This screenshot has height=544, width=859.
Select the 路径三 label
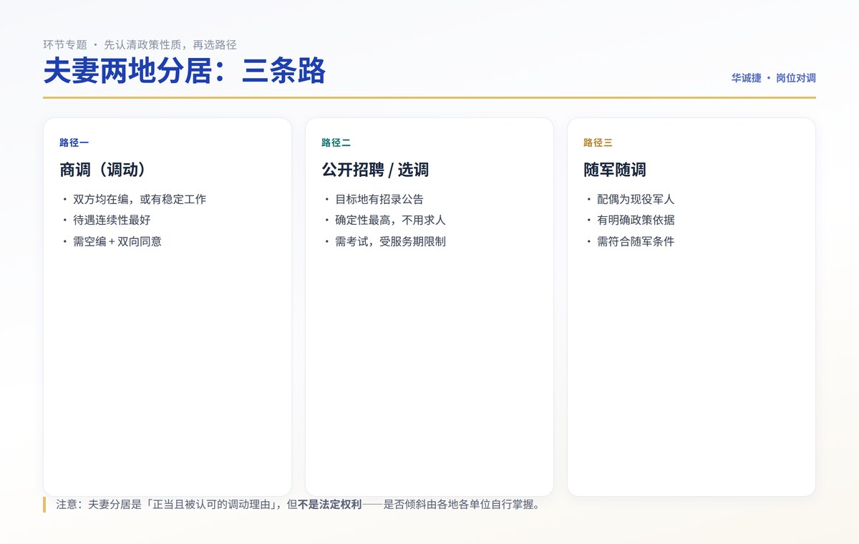click(x=598, y=143)
